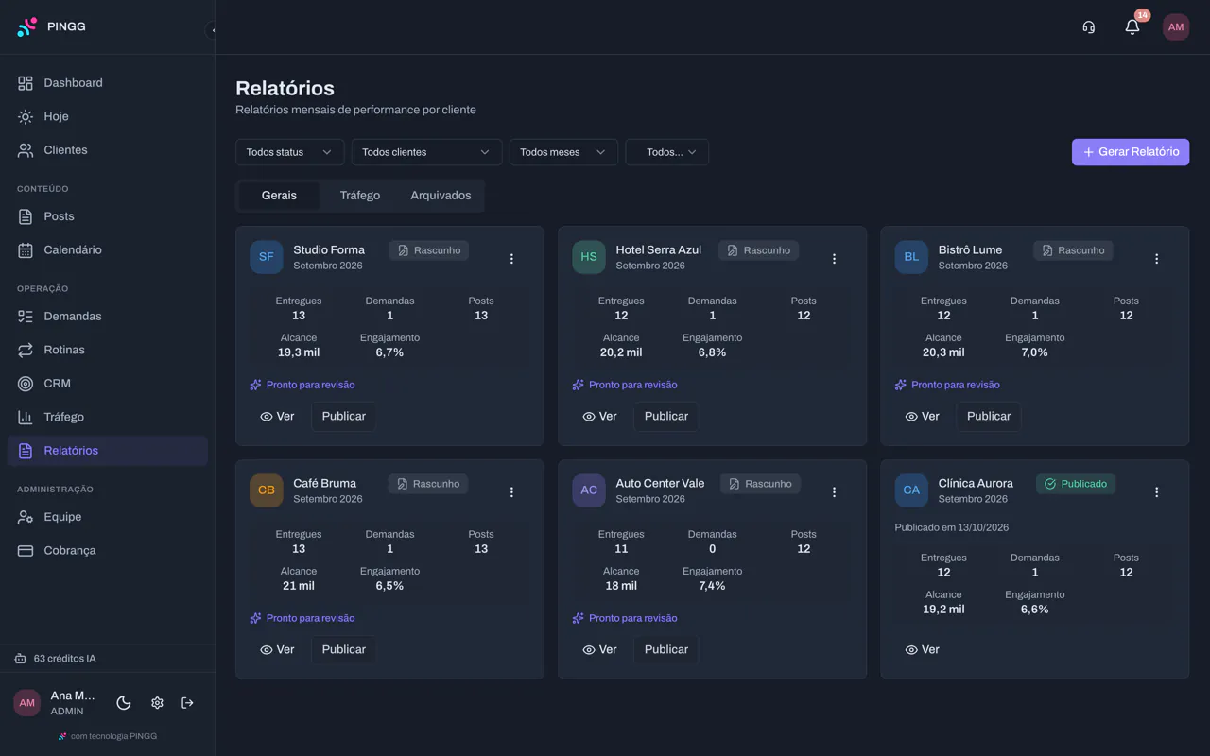1210x756 pixels.
Task: View the Bistrô Lume report
Action: (923, 417)
